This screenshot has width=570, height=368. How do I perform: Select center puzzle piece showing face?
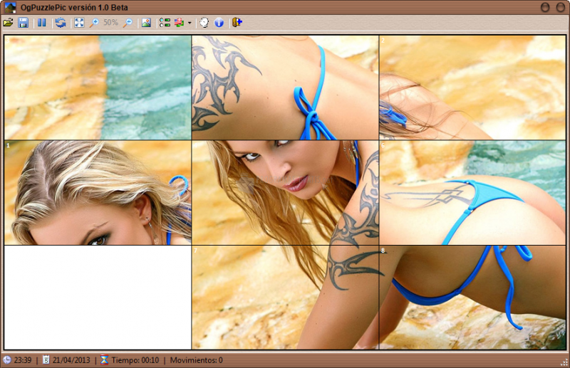(x=286, y=192)
